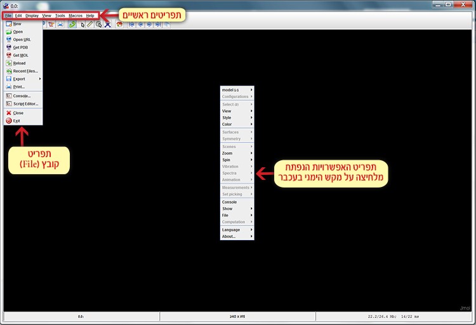Click Open in the File menu
The width and height of the screenshot is (476, 325).
18,31
